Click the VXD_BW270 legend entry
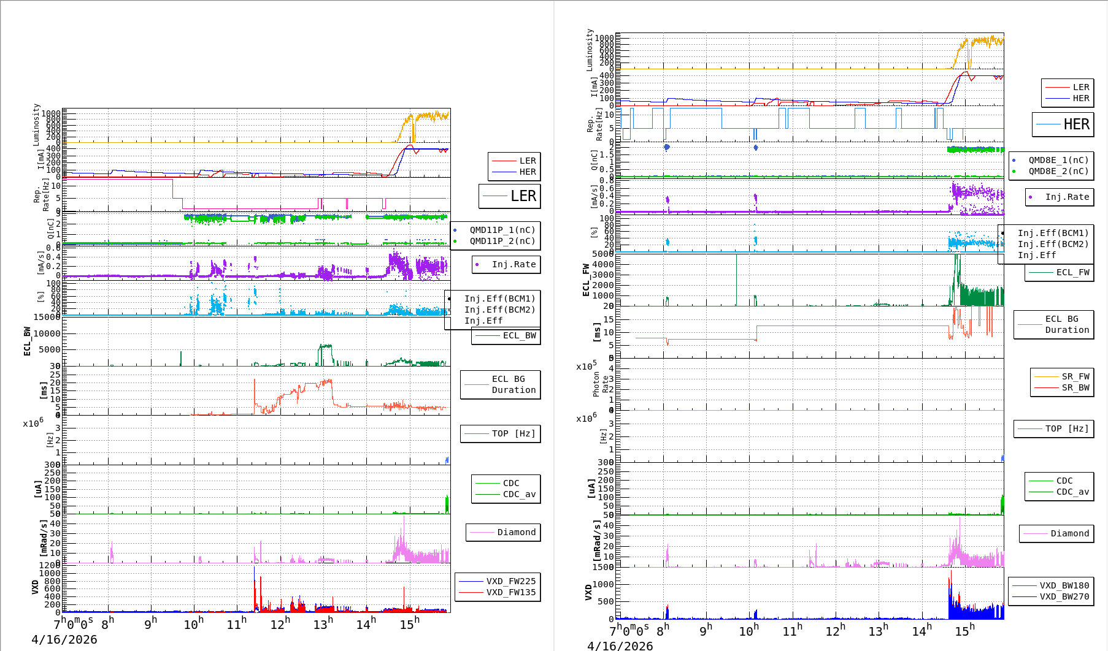Screen dimensions: 1108x651 pyautogui.click(x=1064, y=596)
